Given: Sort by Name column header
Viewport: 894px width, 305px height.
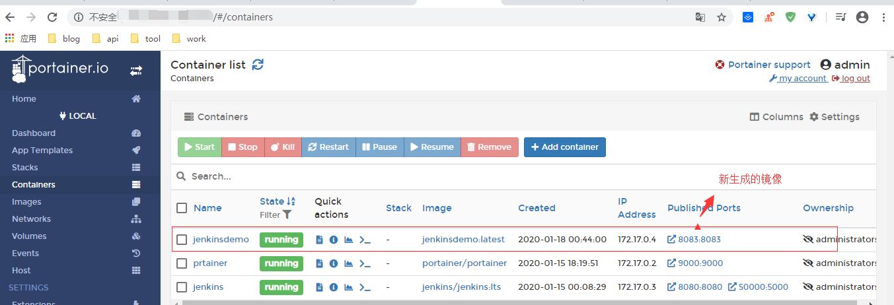Looking at the screenshot, I should 207,208.
